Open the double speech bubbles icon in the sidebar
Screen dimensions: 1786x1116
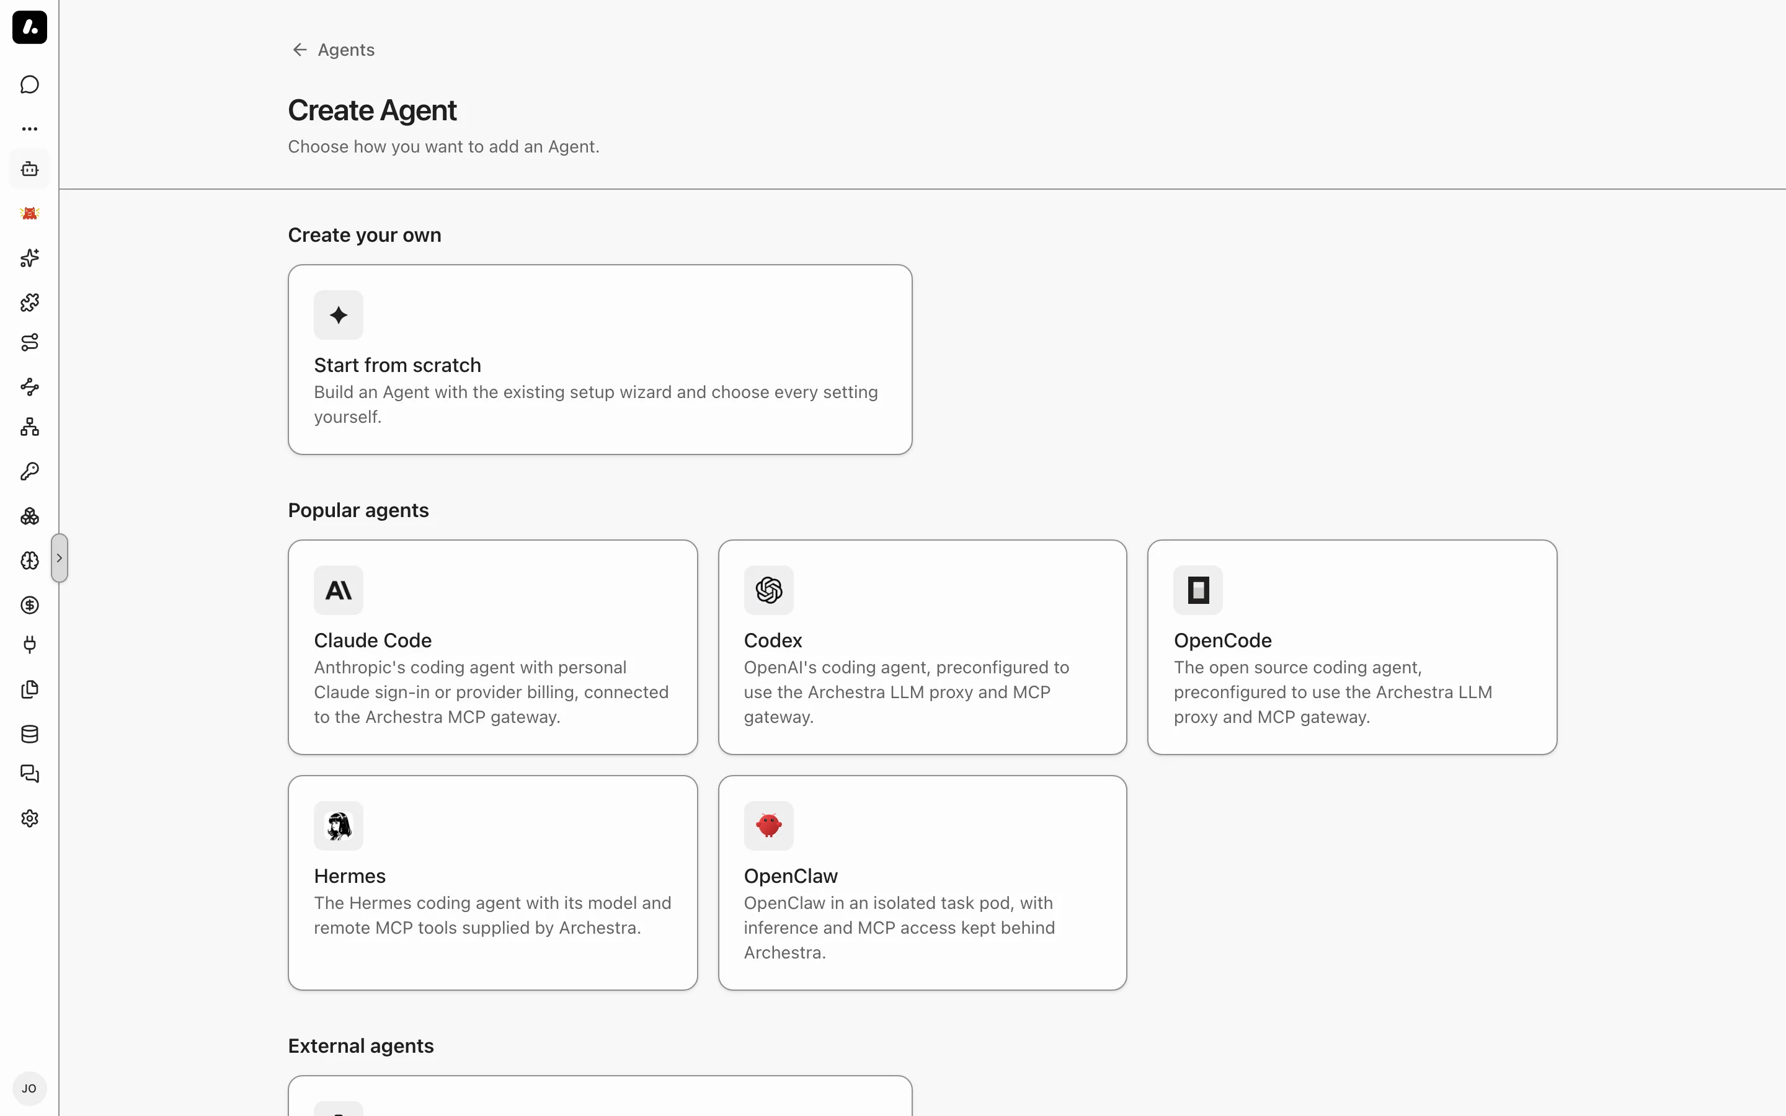coord(30,774)
